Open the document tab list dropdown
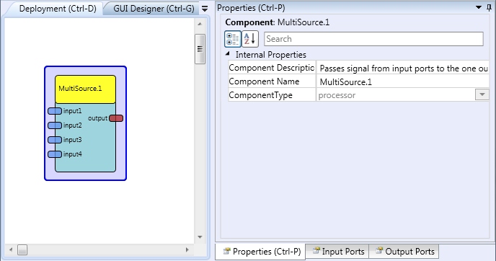The height and width of the screenshot is (261, 496). (x=205, y=9)
